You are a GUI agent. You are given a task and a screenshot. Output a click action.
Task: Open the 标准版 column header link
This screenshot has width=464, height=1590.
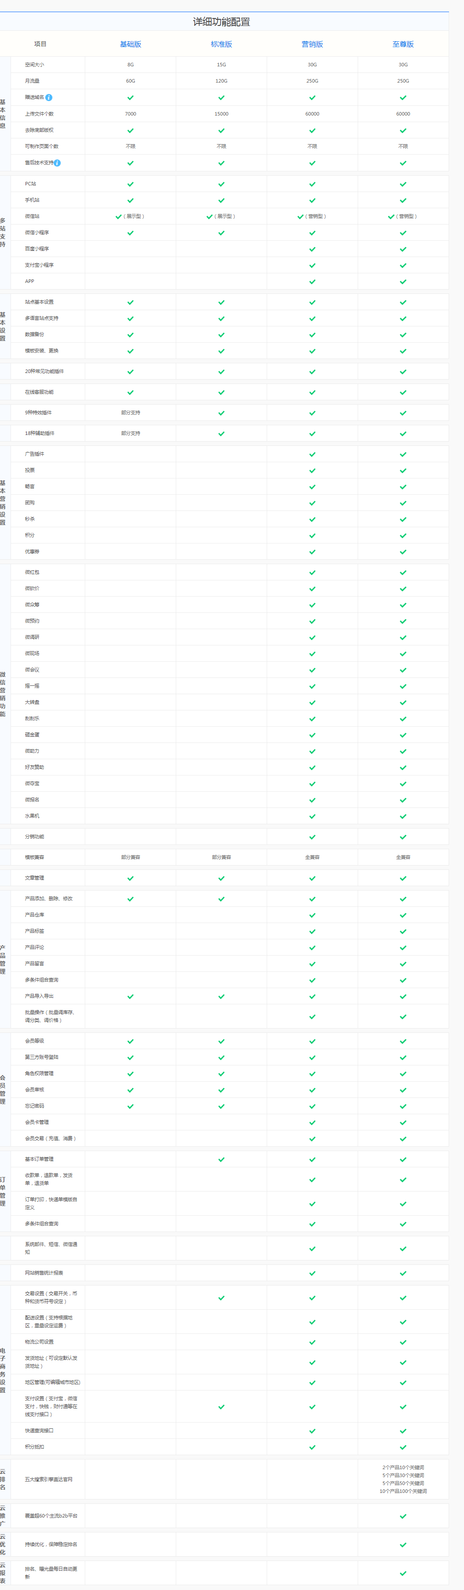point(221,44)
